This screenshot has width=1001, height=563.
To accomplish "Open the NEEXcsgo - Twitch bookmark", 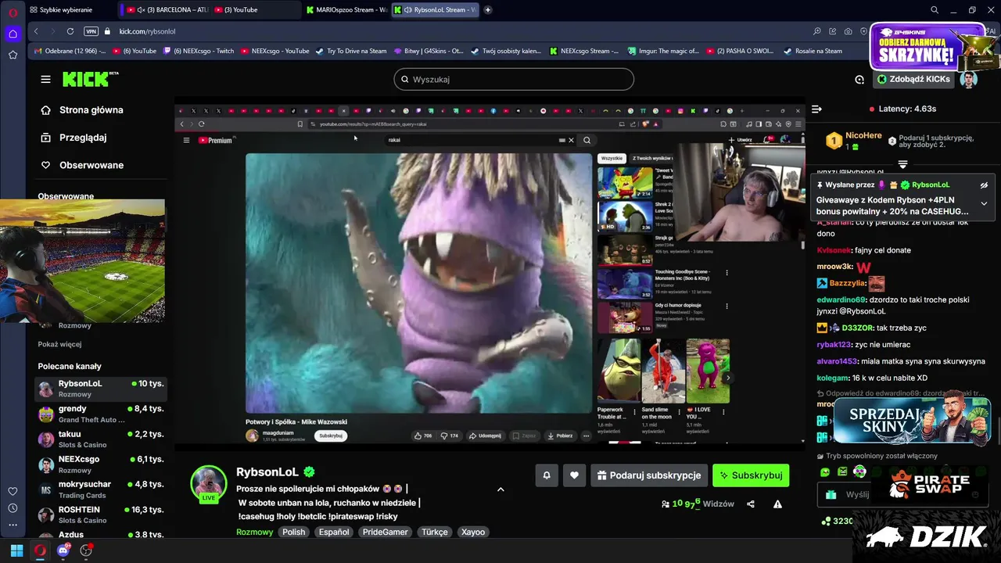I will click(x=199, y=51).
